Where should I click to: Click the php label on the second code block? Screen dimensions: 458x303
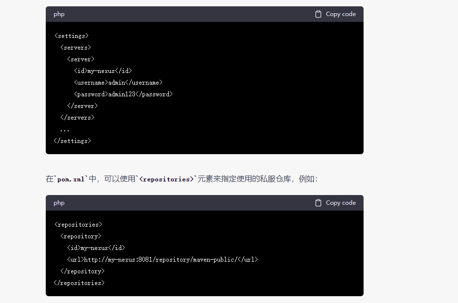59,203
